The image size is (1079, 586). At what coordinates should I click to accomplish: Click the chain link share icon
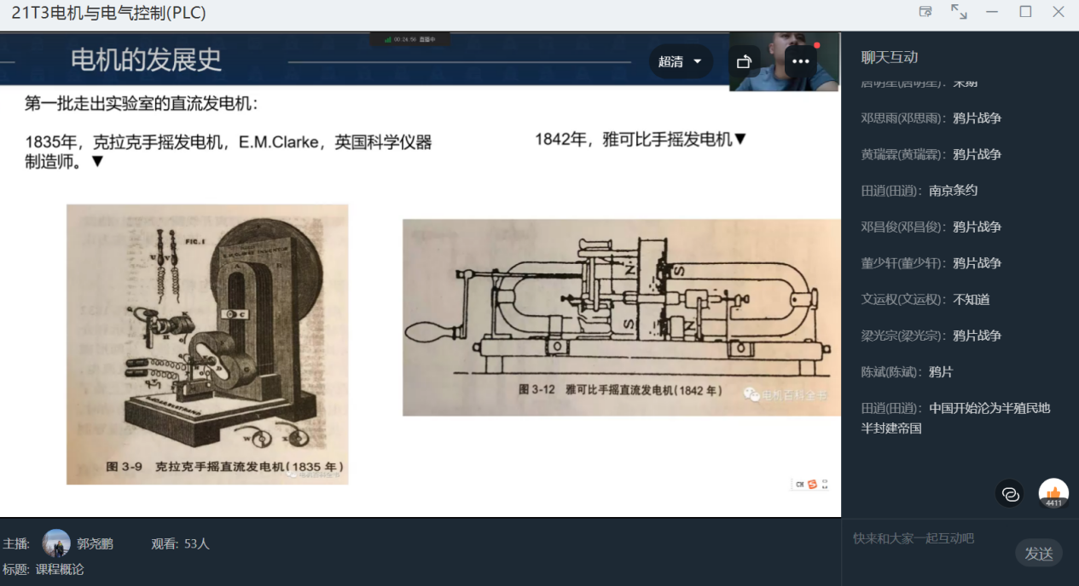pyautogui.click(x=1011, y=493)
